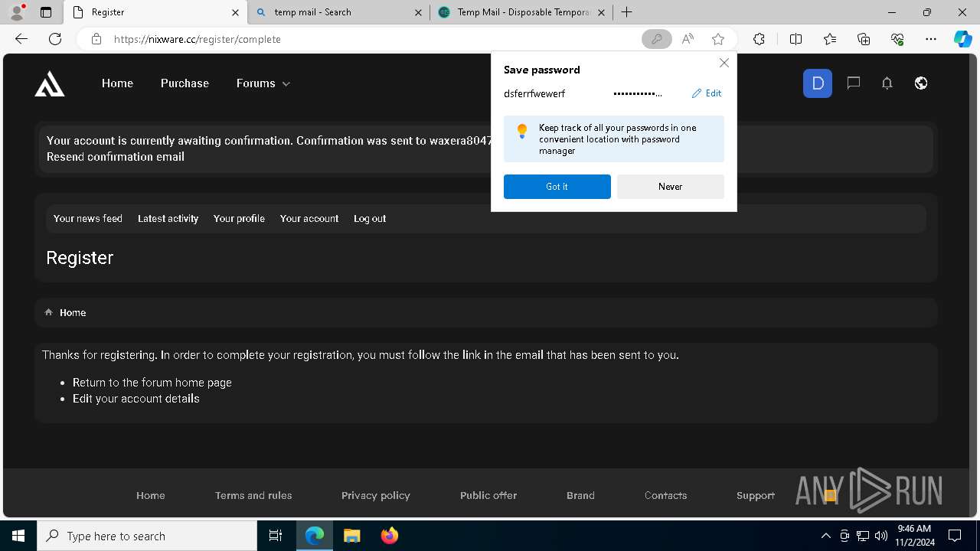The width and height of the screenshot is (980, 551).
Task: Add page to favorites star
Action: (718, 39)
